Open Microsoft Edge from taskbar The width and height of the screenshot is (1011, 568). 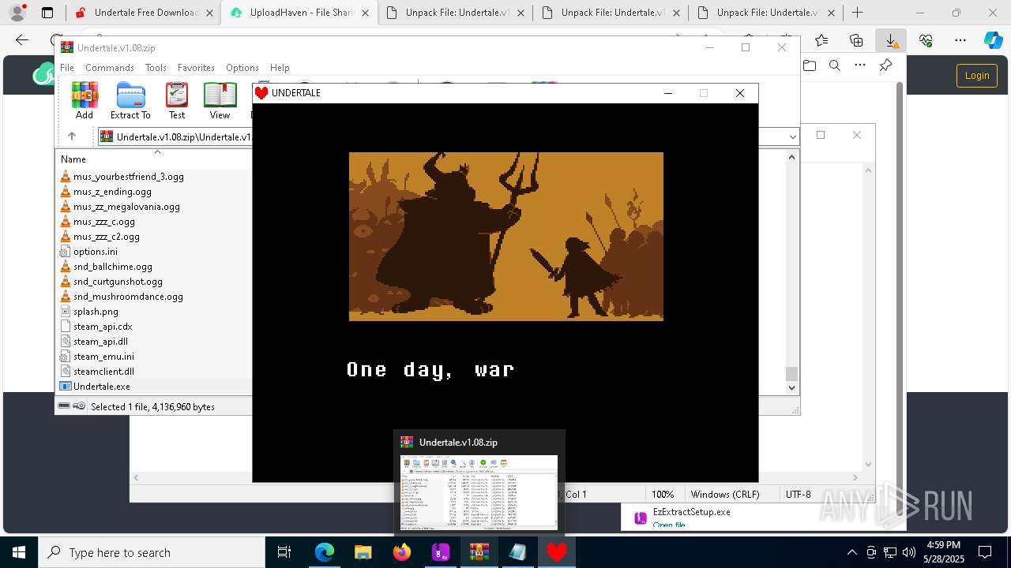click(325, 552)
